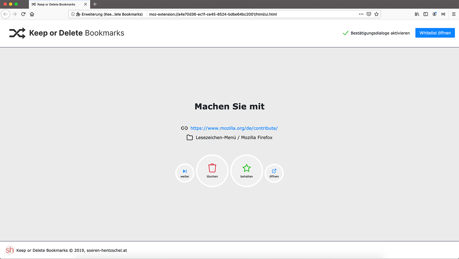Click the weiter (skip) button
459x259 pixels.
click(185, 173)
